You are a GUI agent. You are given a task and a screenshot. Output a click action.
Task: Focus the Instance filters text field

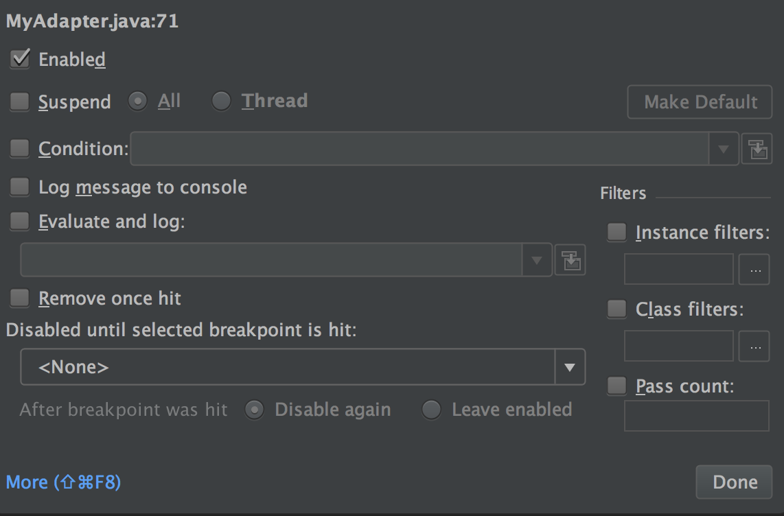pyautogui.click(x=678, y=270)
